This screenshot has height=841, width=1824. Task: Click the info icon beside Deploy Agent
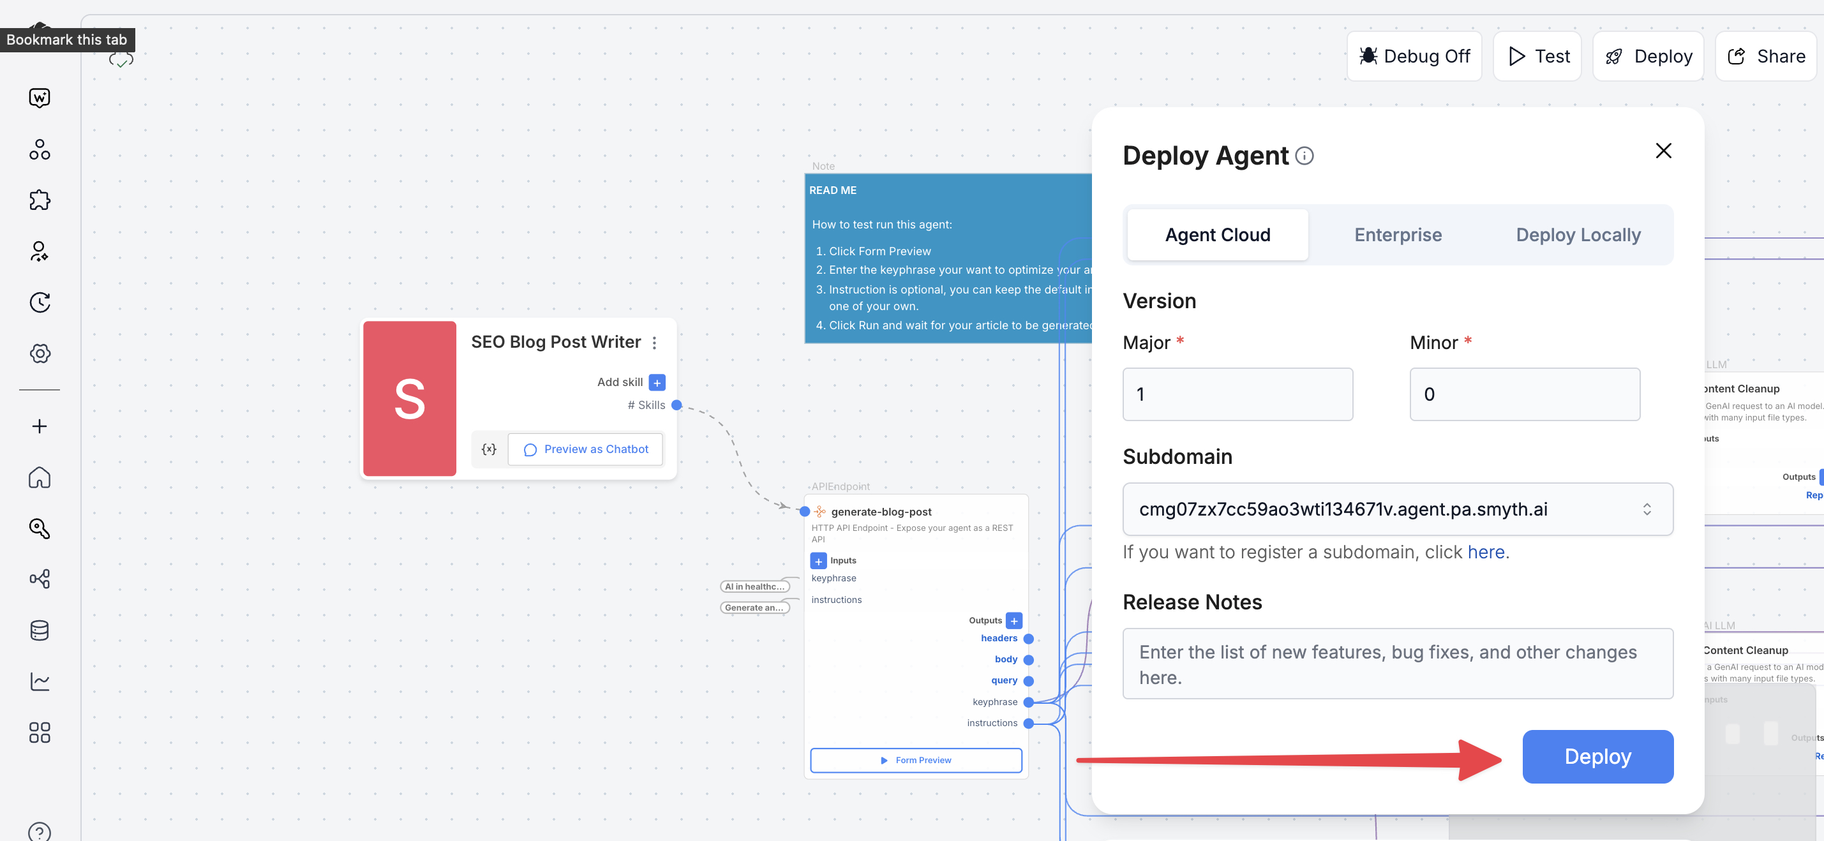point(1304,156)
